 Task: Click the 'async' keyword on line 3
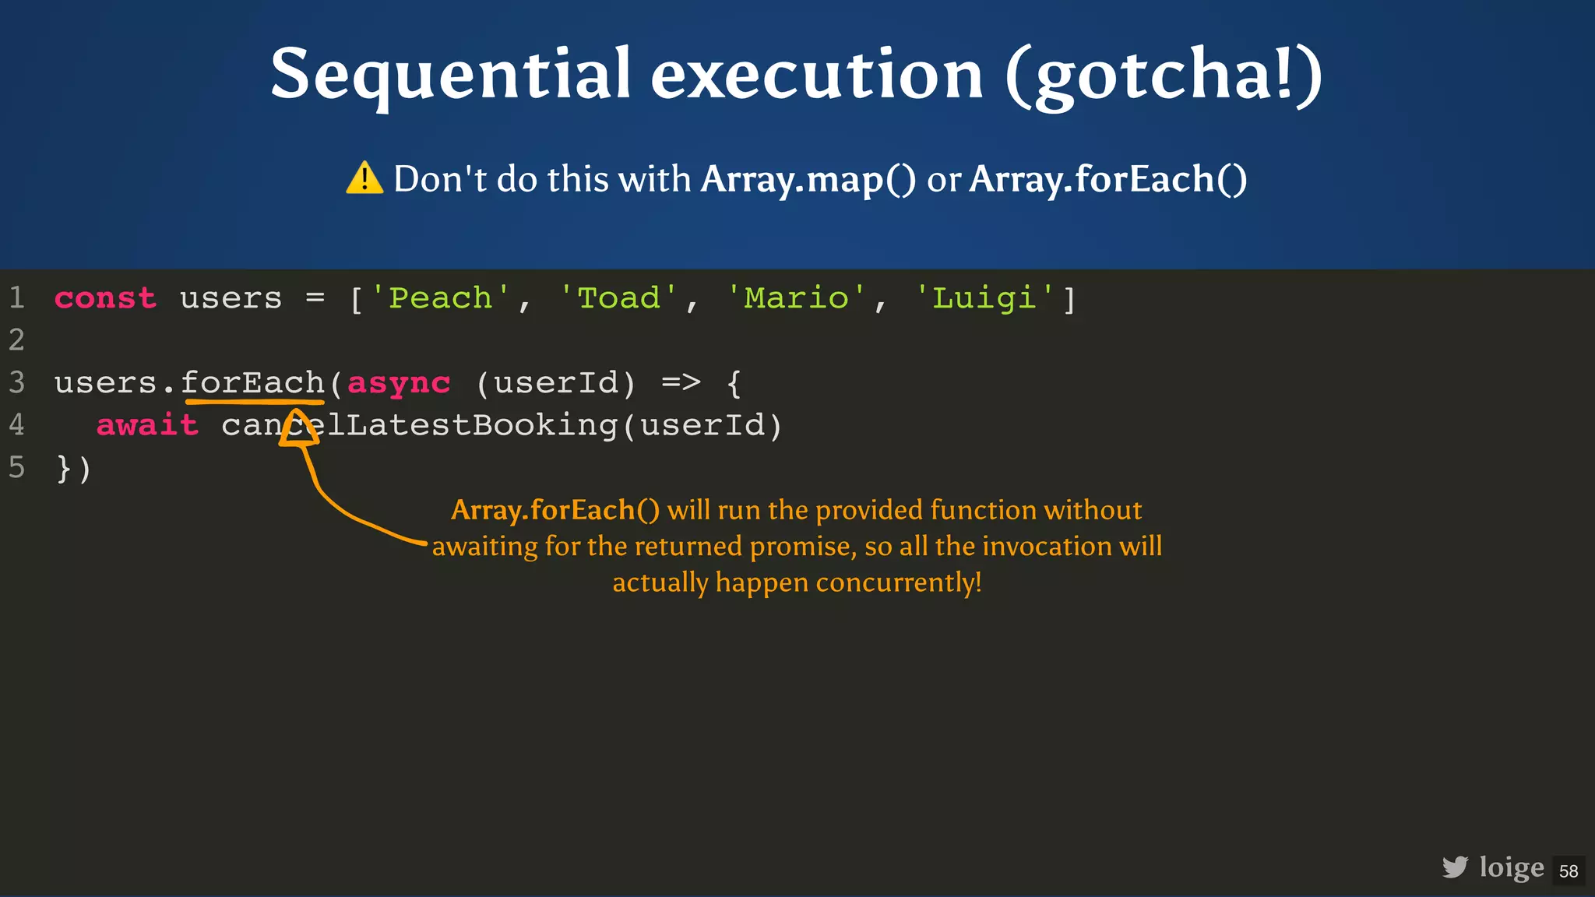click(399, 384)
